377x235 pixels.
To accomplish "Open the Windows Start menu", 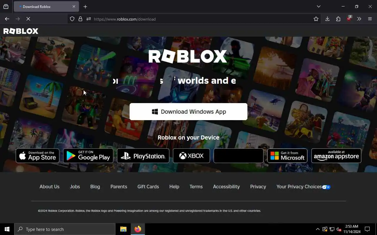I will coord(7,229).
